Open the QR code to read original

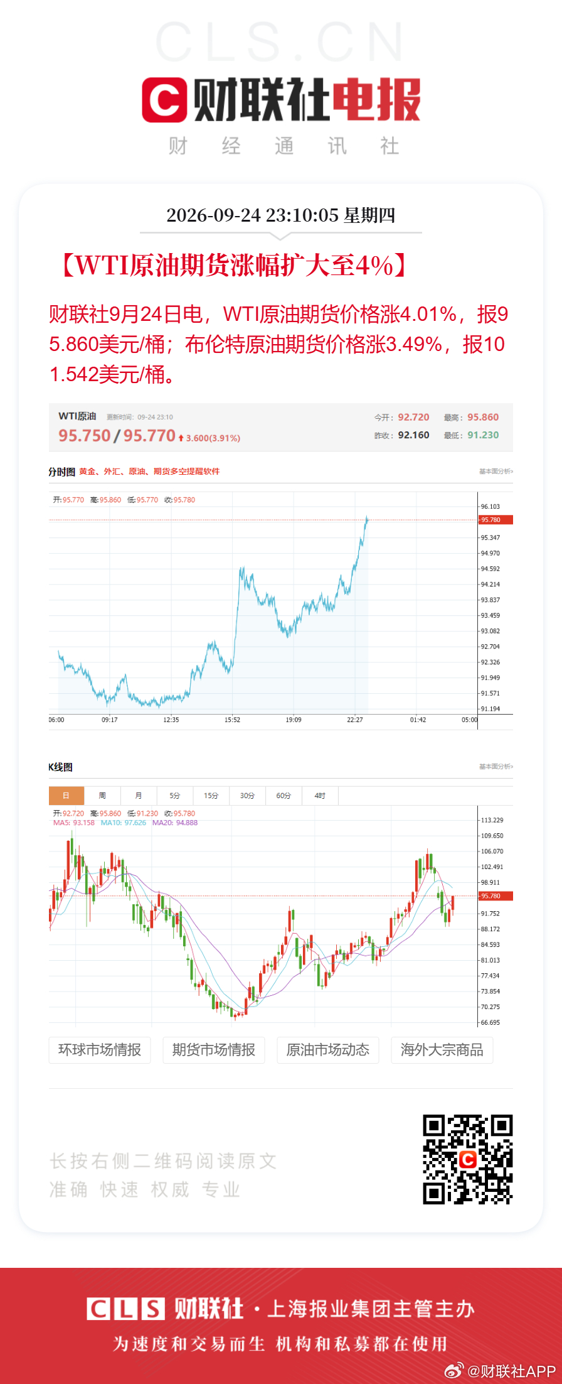tap(468, 1159)
